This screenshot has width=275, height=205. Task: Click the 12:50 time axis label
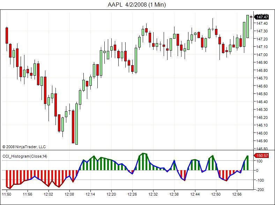pos(216,194)
